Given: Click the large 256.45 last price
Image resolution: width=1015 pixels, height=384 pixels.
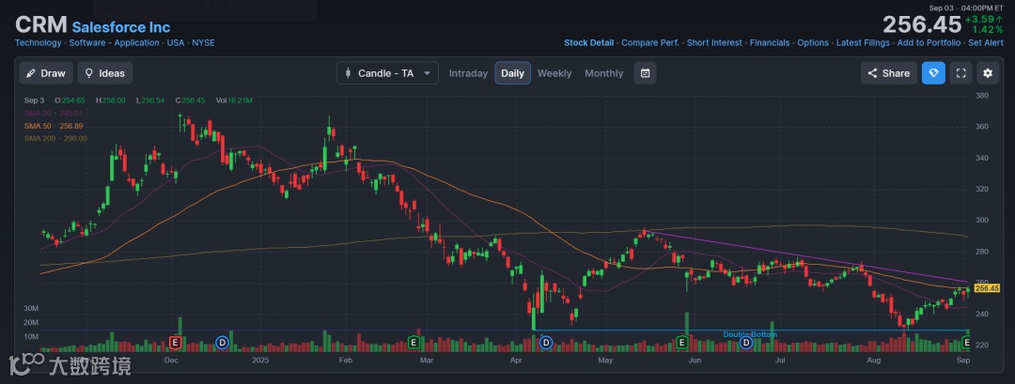Looking at the screenshot, I should [x=922, y=25].
